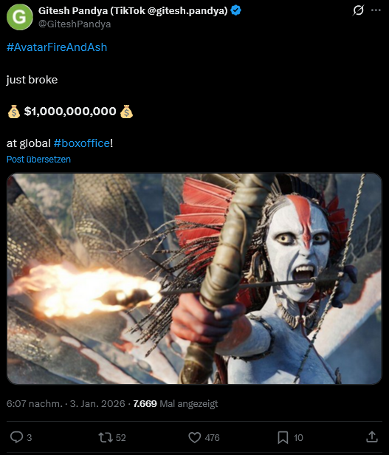Open the three-dot more options menu
The image size is (389, 455).
click(376, 10)
